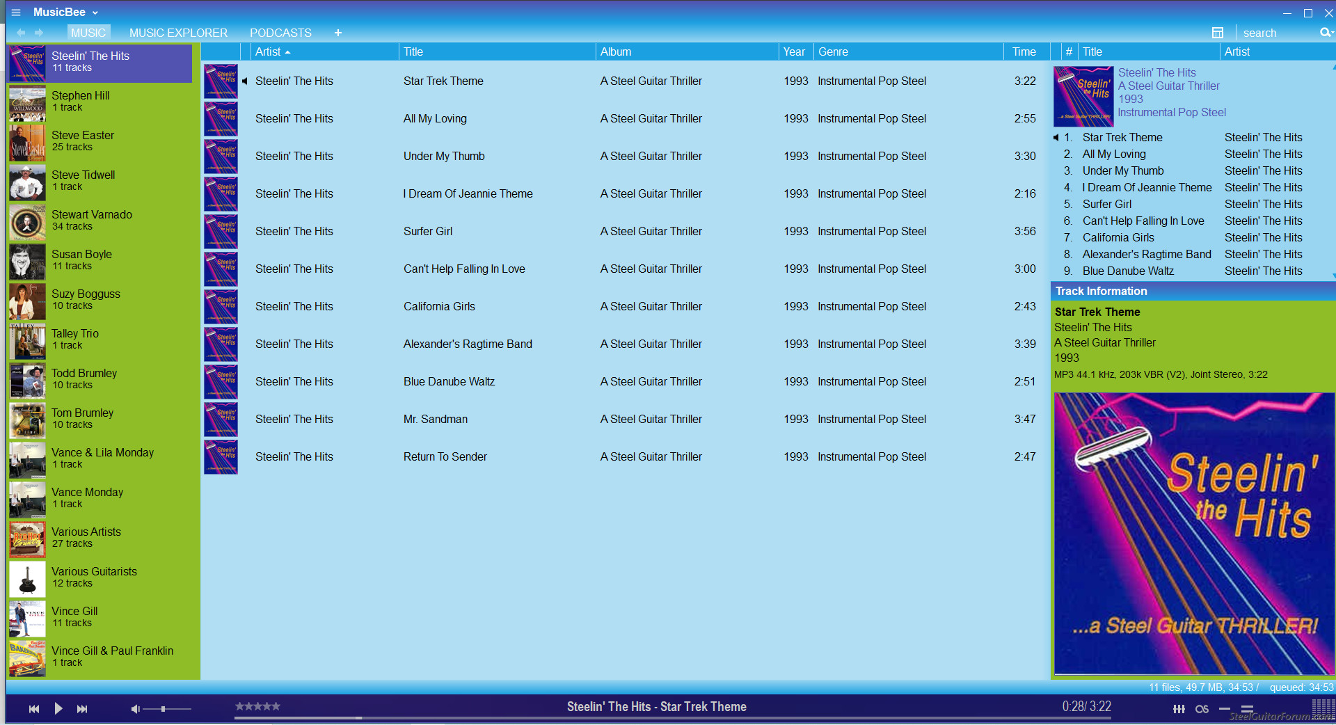The height and width of the screenshot is (725, 1336).
Task: Toggle the repeat mode icon in player bar
Action: tap(1225, 709)
